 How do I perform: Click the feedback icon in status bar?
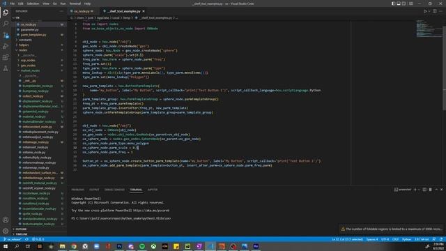point(434,239)
